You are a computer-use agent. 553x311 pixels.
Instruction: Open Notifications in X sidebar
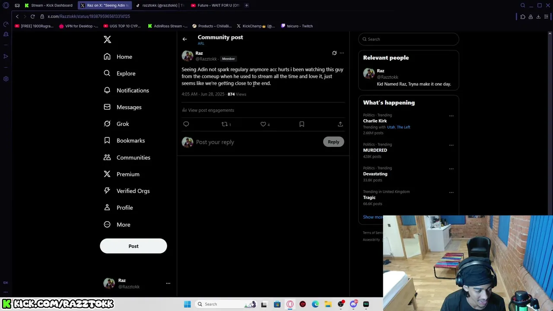pos(126,90)
